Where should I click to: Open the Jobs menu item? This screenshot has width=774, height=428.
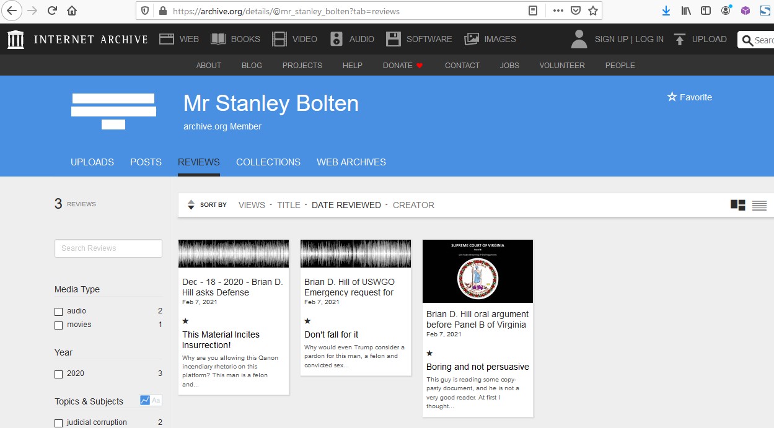pos(509,66)
